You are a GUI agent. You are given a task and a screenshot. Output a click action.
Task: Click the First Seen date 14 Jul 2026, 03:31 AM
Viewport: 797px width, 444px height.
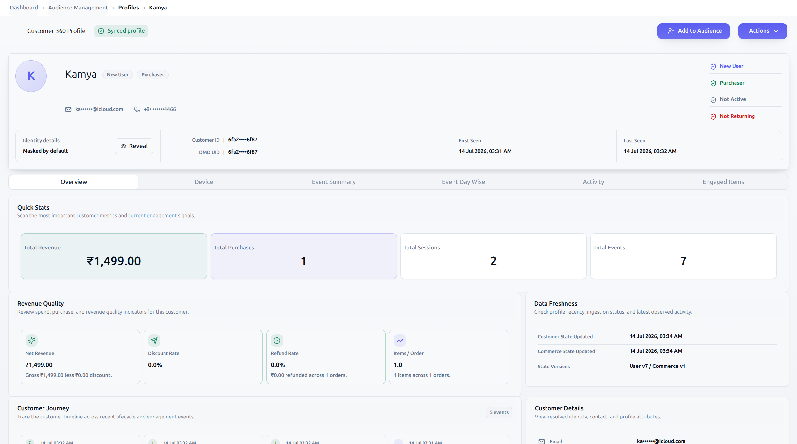coord(485,151)
